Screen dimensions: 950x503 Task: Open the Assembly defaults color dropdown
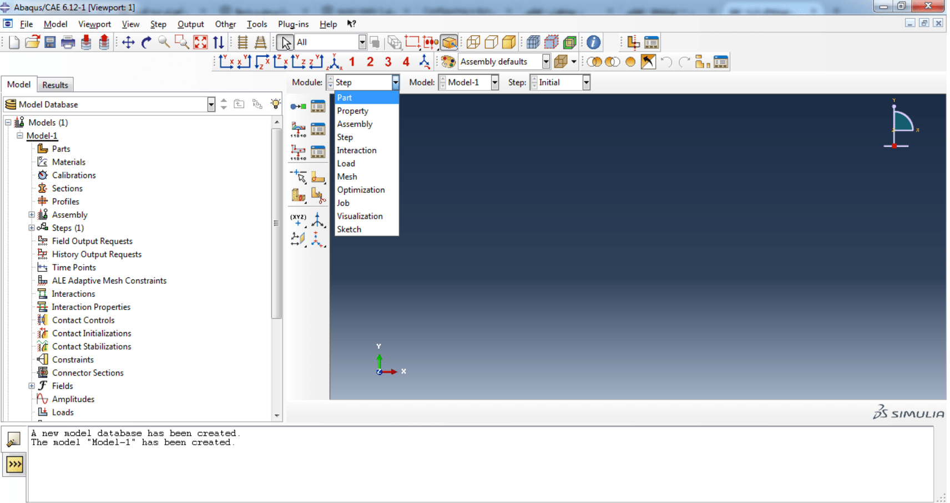[546, 62]
